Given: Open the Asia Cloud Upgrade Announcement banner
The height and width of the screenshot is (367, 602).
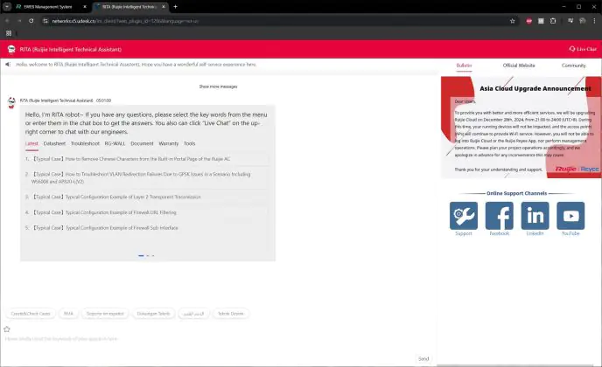Looking at the screenshot, I should click(521, 128).
